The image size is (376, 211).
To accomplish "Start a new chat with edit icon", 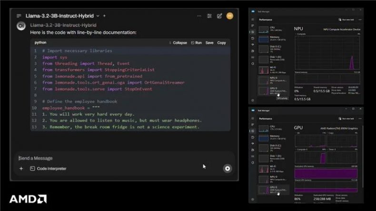I will pyautogui.click(x=219, y=16).
